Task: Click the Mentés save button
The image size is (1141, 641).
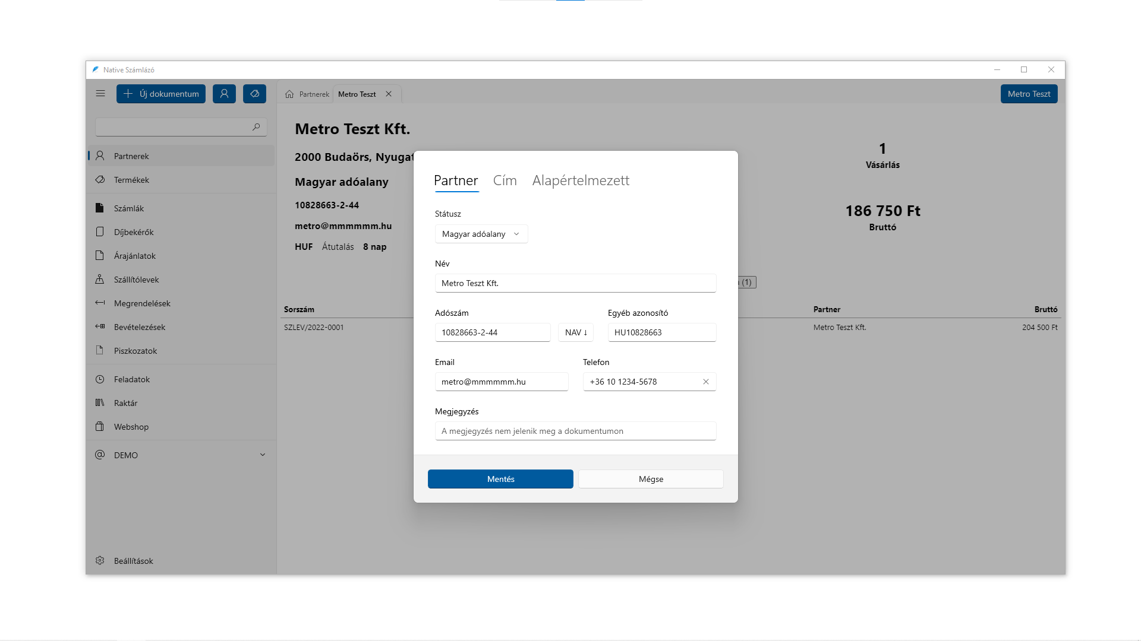Action: click(x=500, y=479)
